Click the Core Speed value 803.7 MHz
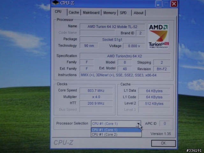 (96, 91)
